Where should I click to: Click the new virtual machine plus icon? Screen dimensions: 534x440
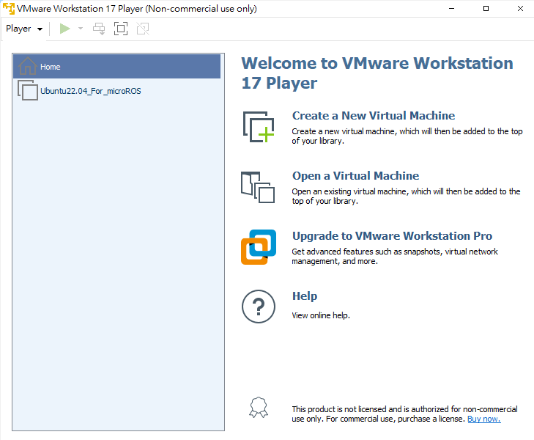click(x=259, y=127)
